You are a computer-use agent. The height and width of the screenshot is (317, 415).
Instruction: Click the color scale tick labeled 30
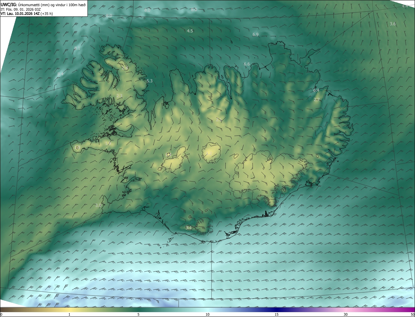click(346, 315)
